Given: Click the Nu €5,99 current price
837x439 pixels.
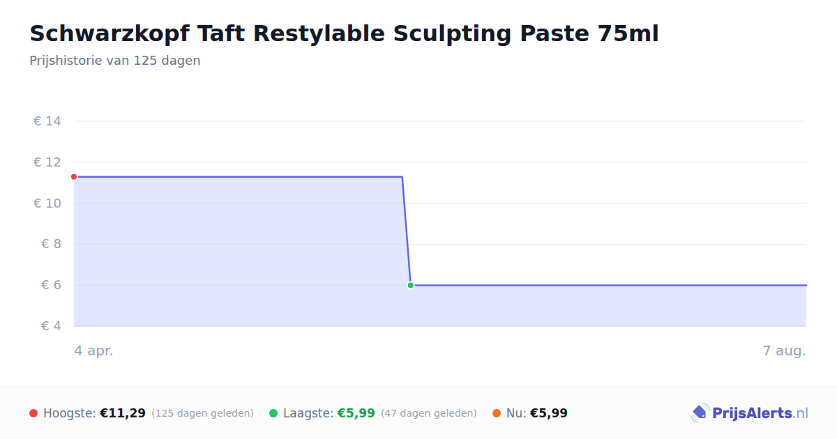Looking at the screenshot, I should point(537,413).
